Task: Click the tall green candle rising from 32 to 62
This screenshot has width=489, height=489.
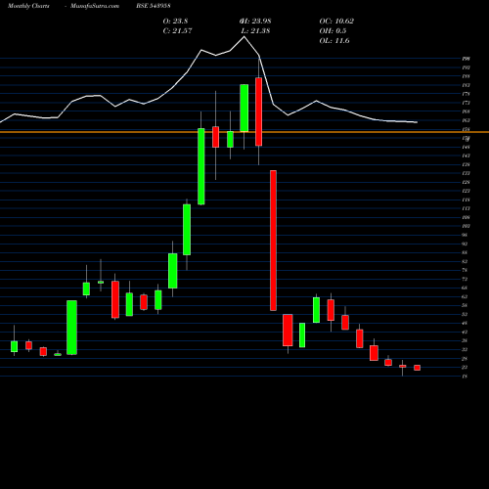Action: (x=71, y=328)
